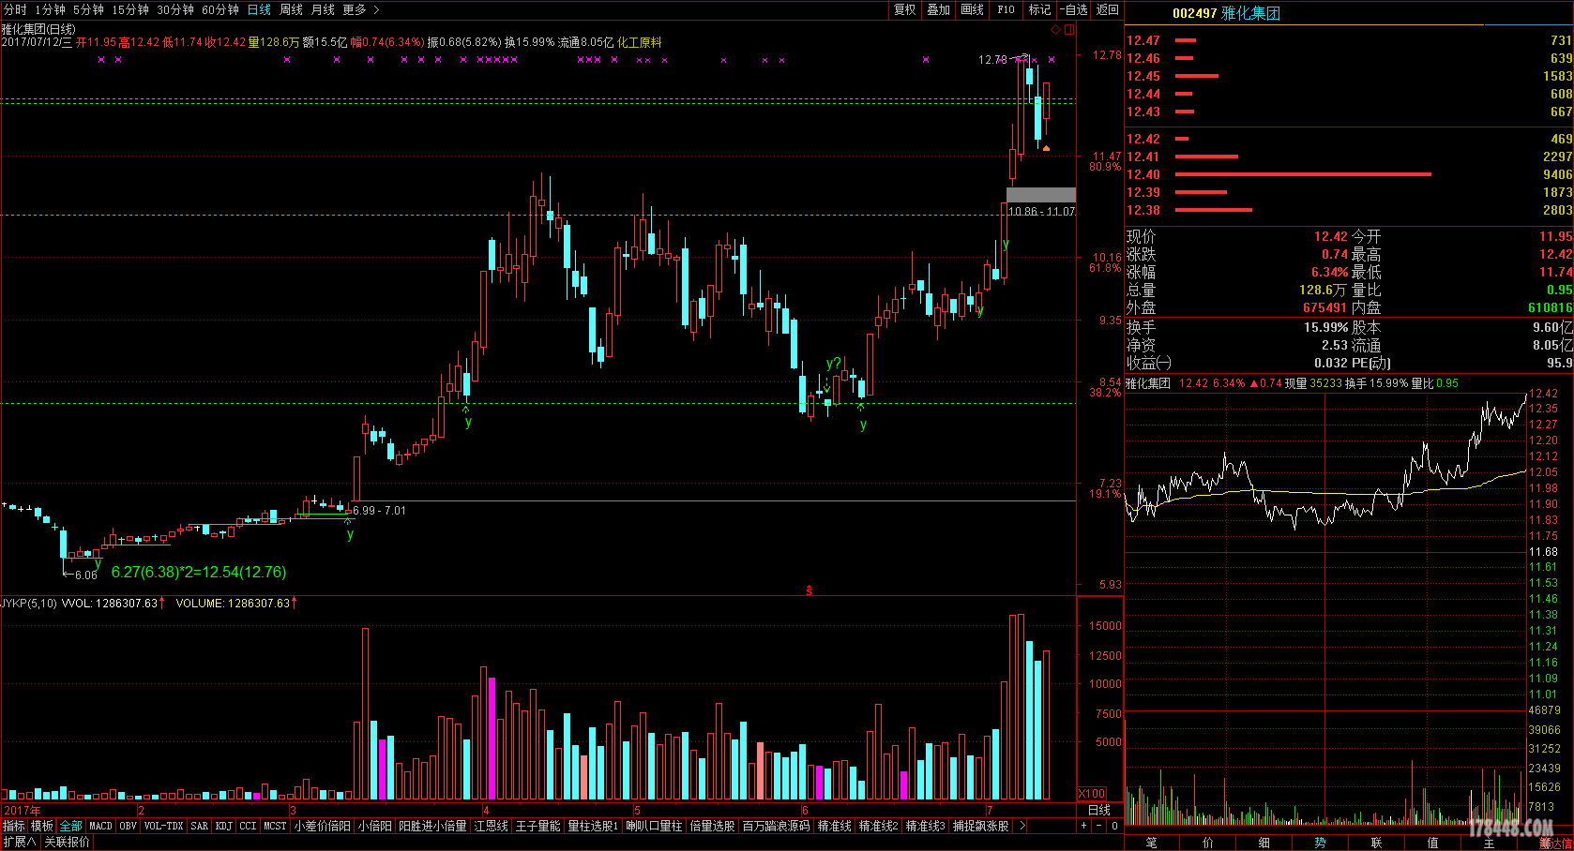Switch to the 分时 intraday chart
Viewport: 1574px width, 851px height.
point(15,9)
